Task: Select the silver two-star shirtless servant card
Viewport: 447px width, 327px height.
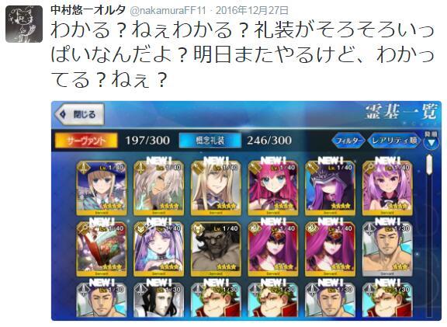Action: [x=387, y=249]
